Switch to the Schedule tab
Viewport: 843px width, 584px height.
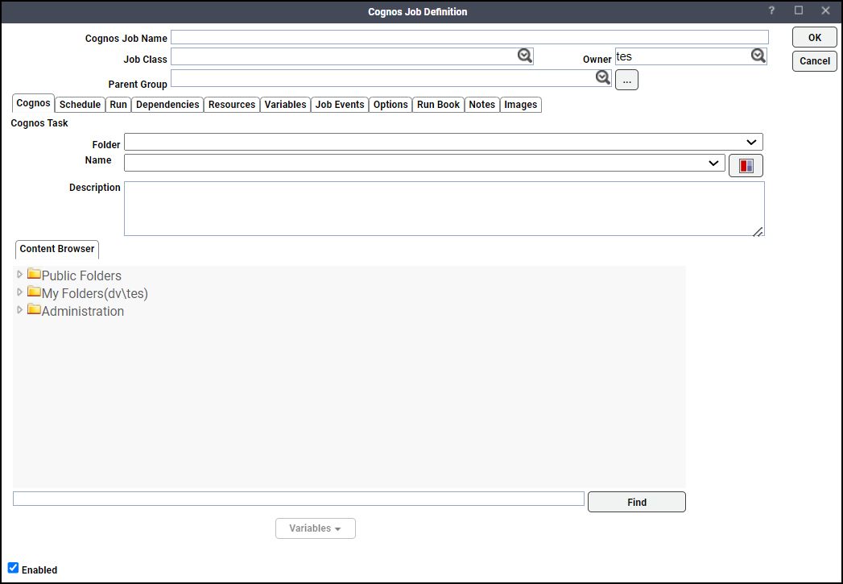coord(80,105)
